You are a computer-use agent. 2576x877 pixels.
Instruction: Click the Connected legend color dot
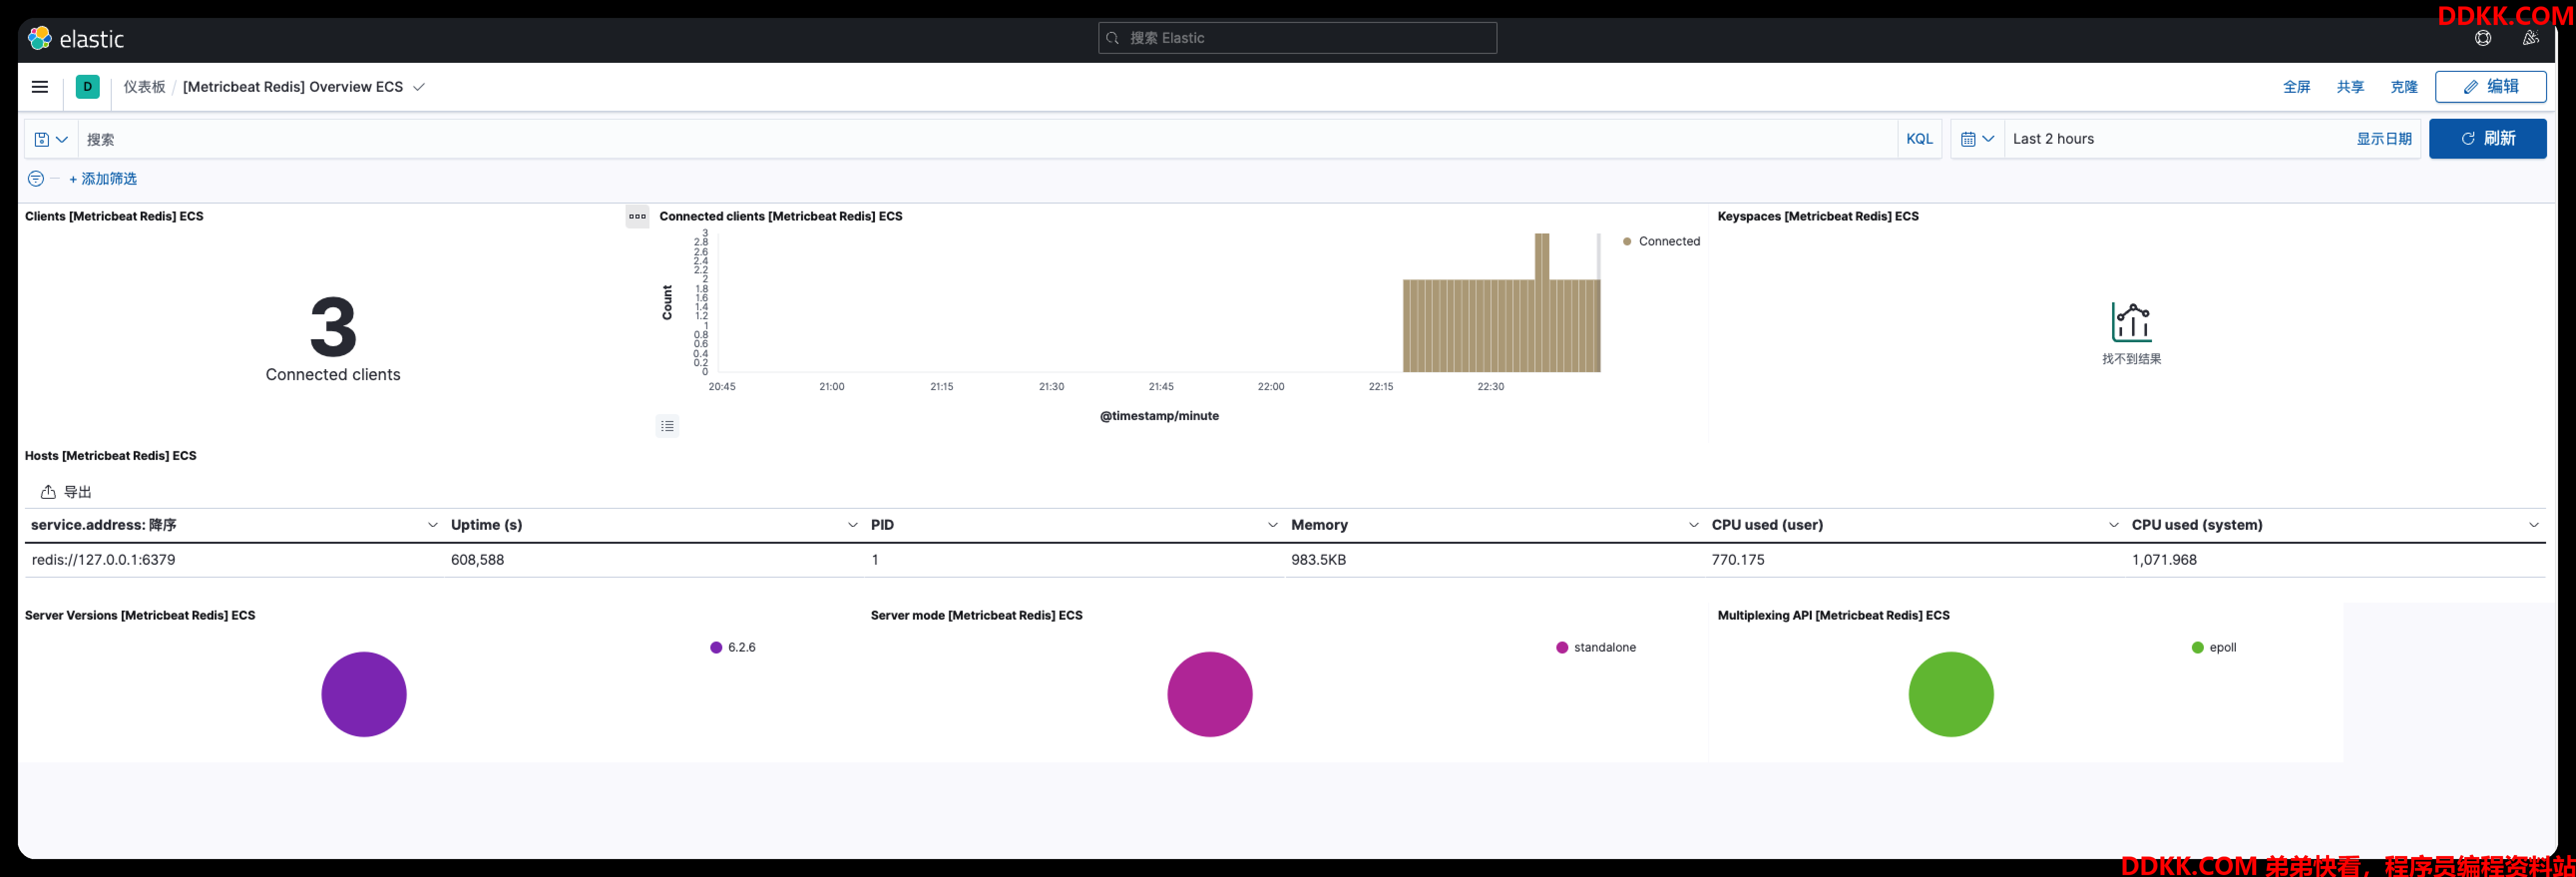pyautogui.click(x=1627, y=241)
